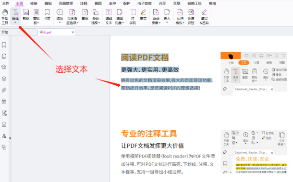The width and height of the screenshot is (293, 182).
Task: Open the Accessibility (辅助工具) ribbon tab
Action: tap(195, 3)
